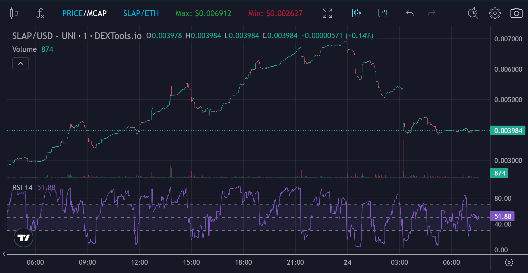Click the redo arrow
The width and height of the screenshot is (528, 273).
(431, 13)
